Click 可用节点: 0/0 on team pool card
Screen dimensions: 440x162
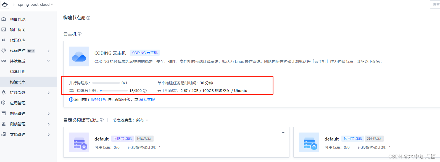coord(107,147)
